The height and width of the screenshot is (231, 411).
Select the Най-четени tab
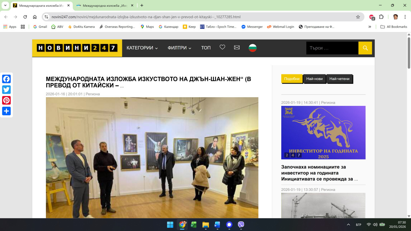coord(339,79)
